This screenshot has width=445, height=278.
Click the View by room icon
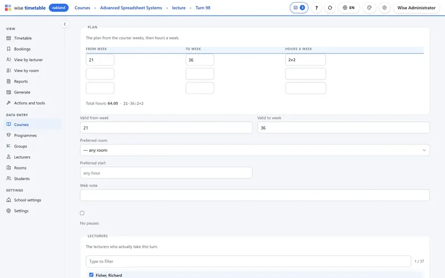[x=8, y=71]
